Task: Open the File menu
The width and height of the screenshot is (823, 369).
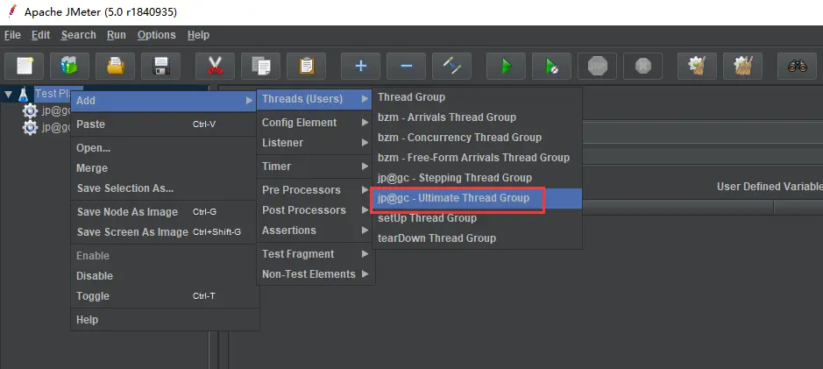Action: tap(12, 35)
